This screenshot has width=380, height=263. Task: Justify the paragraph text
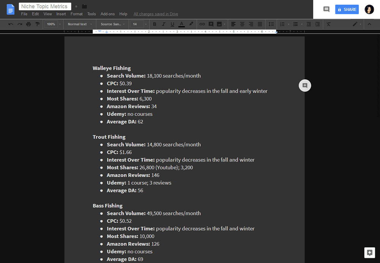260,24
